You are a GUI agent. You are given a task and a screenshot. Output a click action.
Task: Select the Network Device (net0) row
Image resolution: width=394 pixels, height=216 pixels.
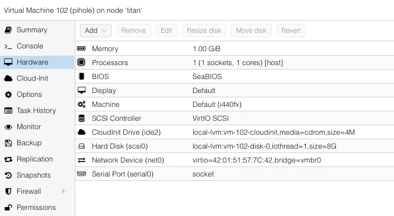click(x=234, y=160)
